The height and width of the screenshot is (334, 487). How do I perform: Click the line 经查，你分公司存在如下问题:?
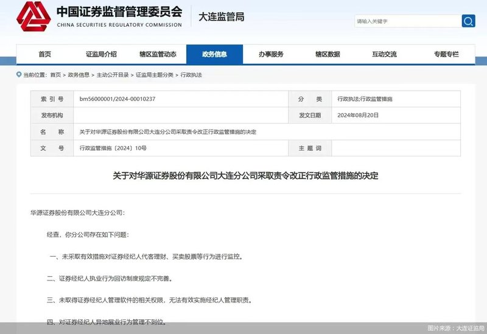pos(88,235)
